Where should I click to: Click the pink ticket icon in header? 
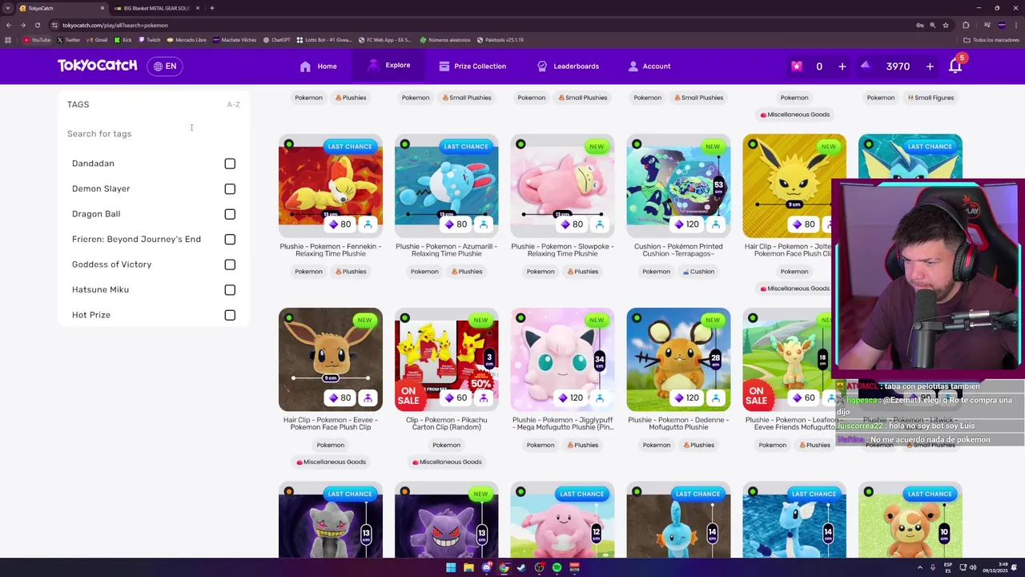[796, 67]
